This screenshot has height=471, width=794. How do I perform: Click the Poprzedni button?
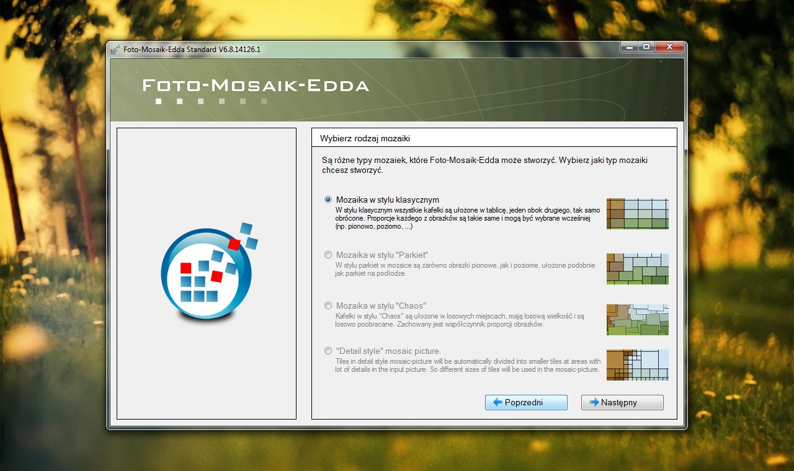tap(526, 402)
